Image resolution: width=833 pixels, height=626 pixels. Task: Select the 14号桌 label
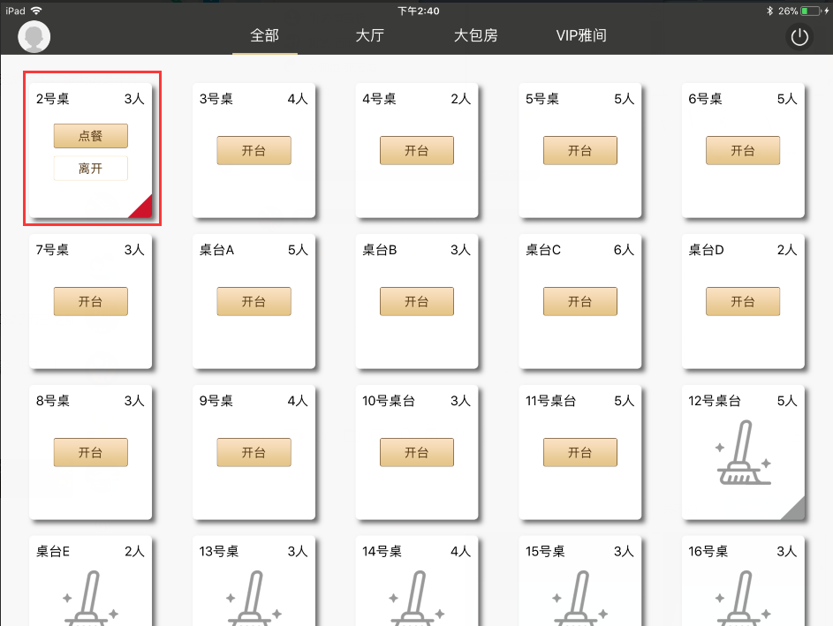(x=382, y=552)
